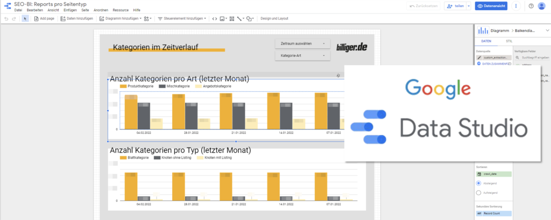This screenshot has height=220, width=551.
Task: Click AUT aggregation badge on Record Count
Action: [x=479, y=214]
